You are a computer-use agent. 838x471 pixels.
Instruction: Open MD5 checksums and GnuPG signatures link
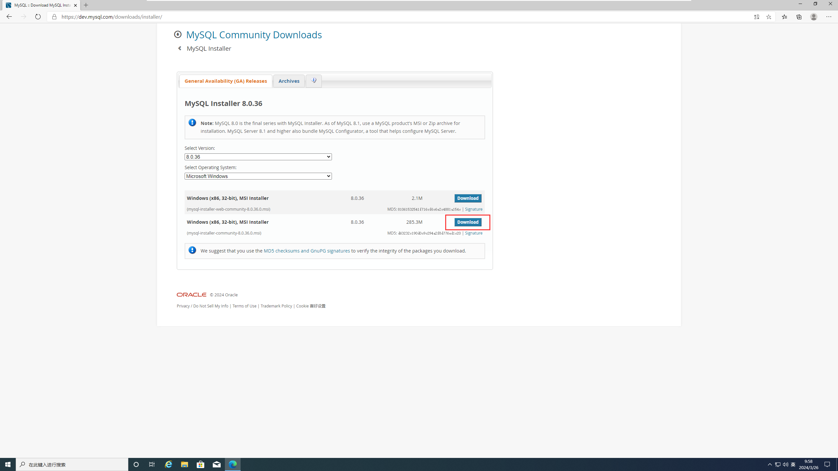click(307, 251)
